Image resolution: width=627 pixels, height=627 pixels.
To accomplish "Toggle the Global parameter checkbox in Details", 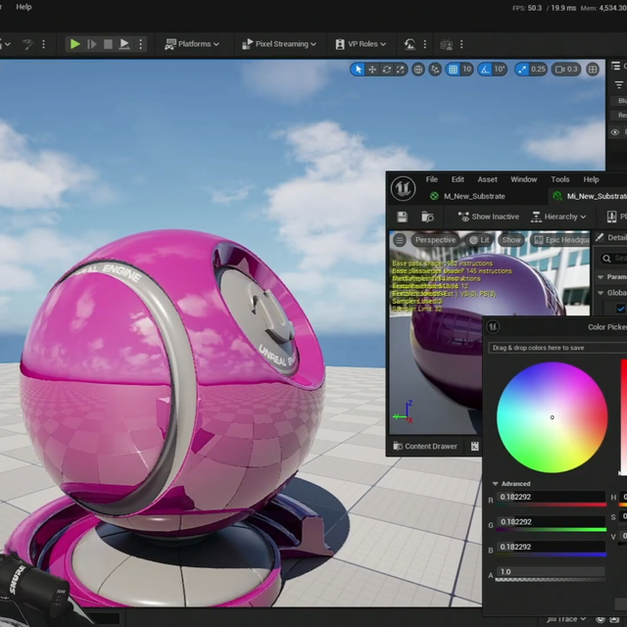I will [x=620, y=309].
